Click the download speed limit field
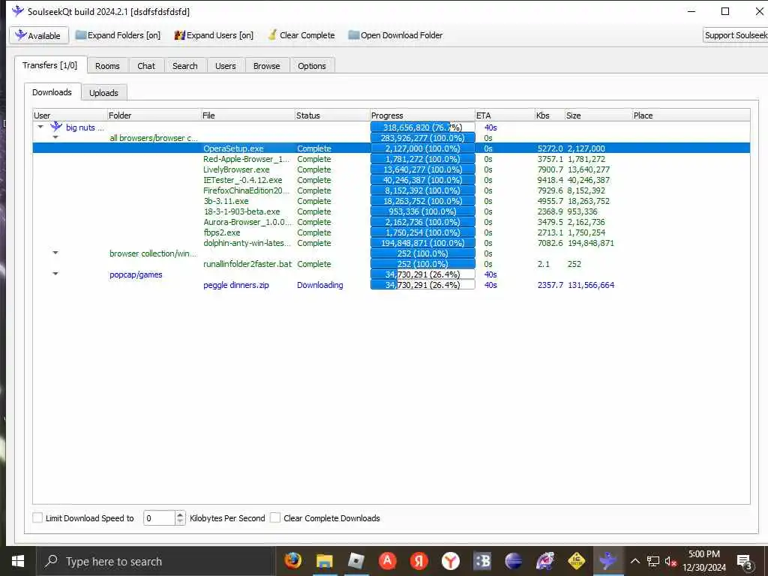The height and width of the screenshot is (576, 768). click(159, 517)
